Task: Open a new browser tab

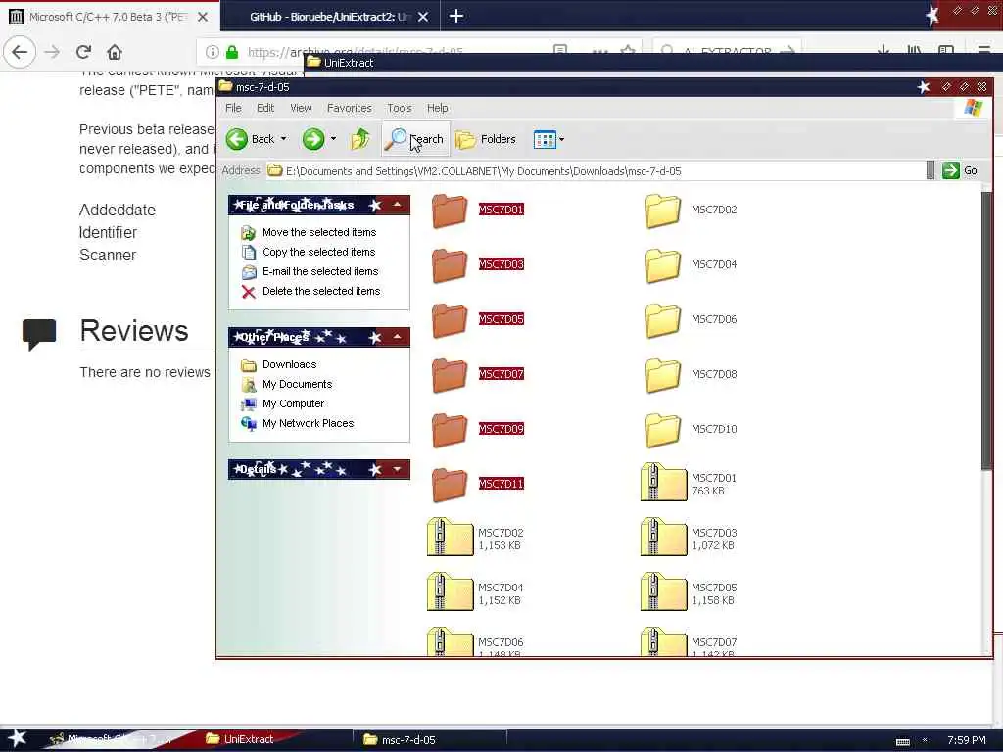Action: coord(456,16)
